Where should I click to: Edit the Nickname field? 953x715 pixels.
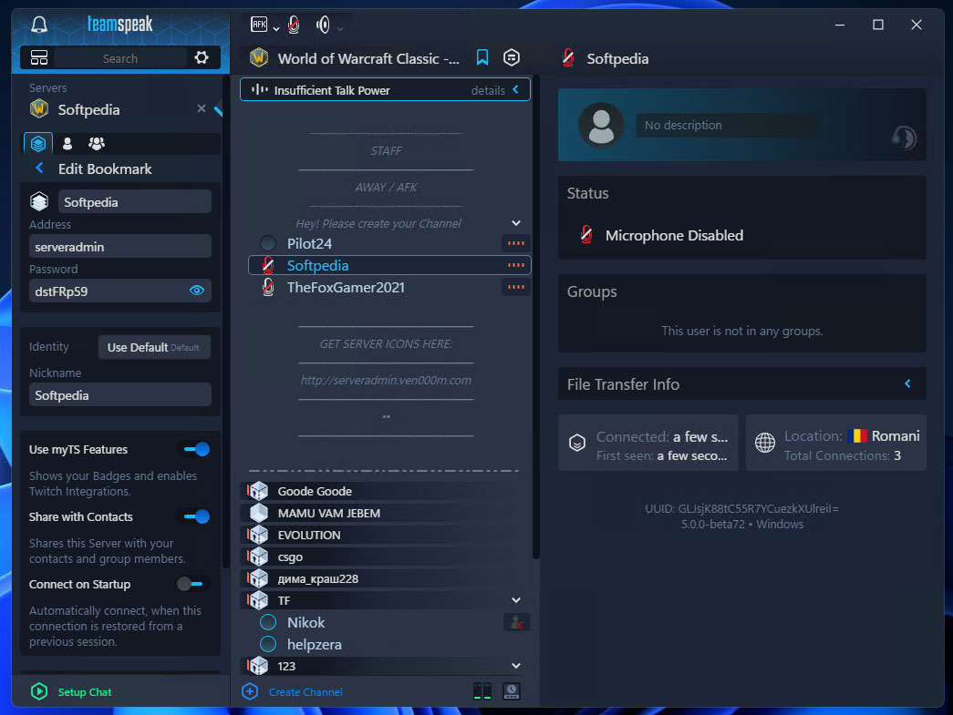pyautogui.click(x=120, y=395)
